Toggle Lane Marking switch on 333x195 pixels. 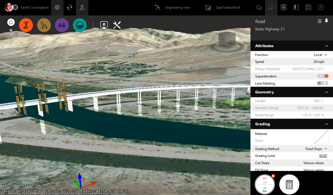323,83
